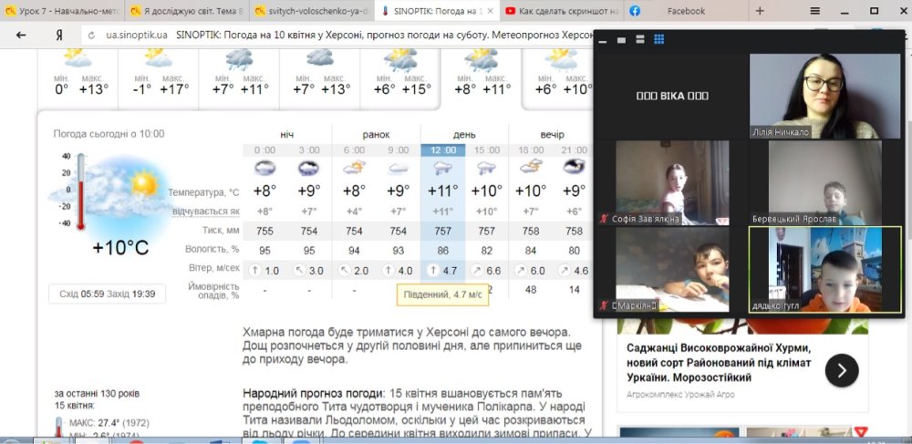Viewport: 912px width, 444px height.
Task: Click the wind arrow icon for 2.0 m/s
Action: point(343,271)
